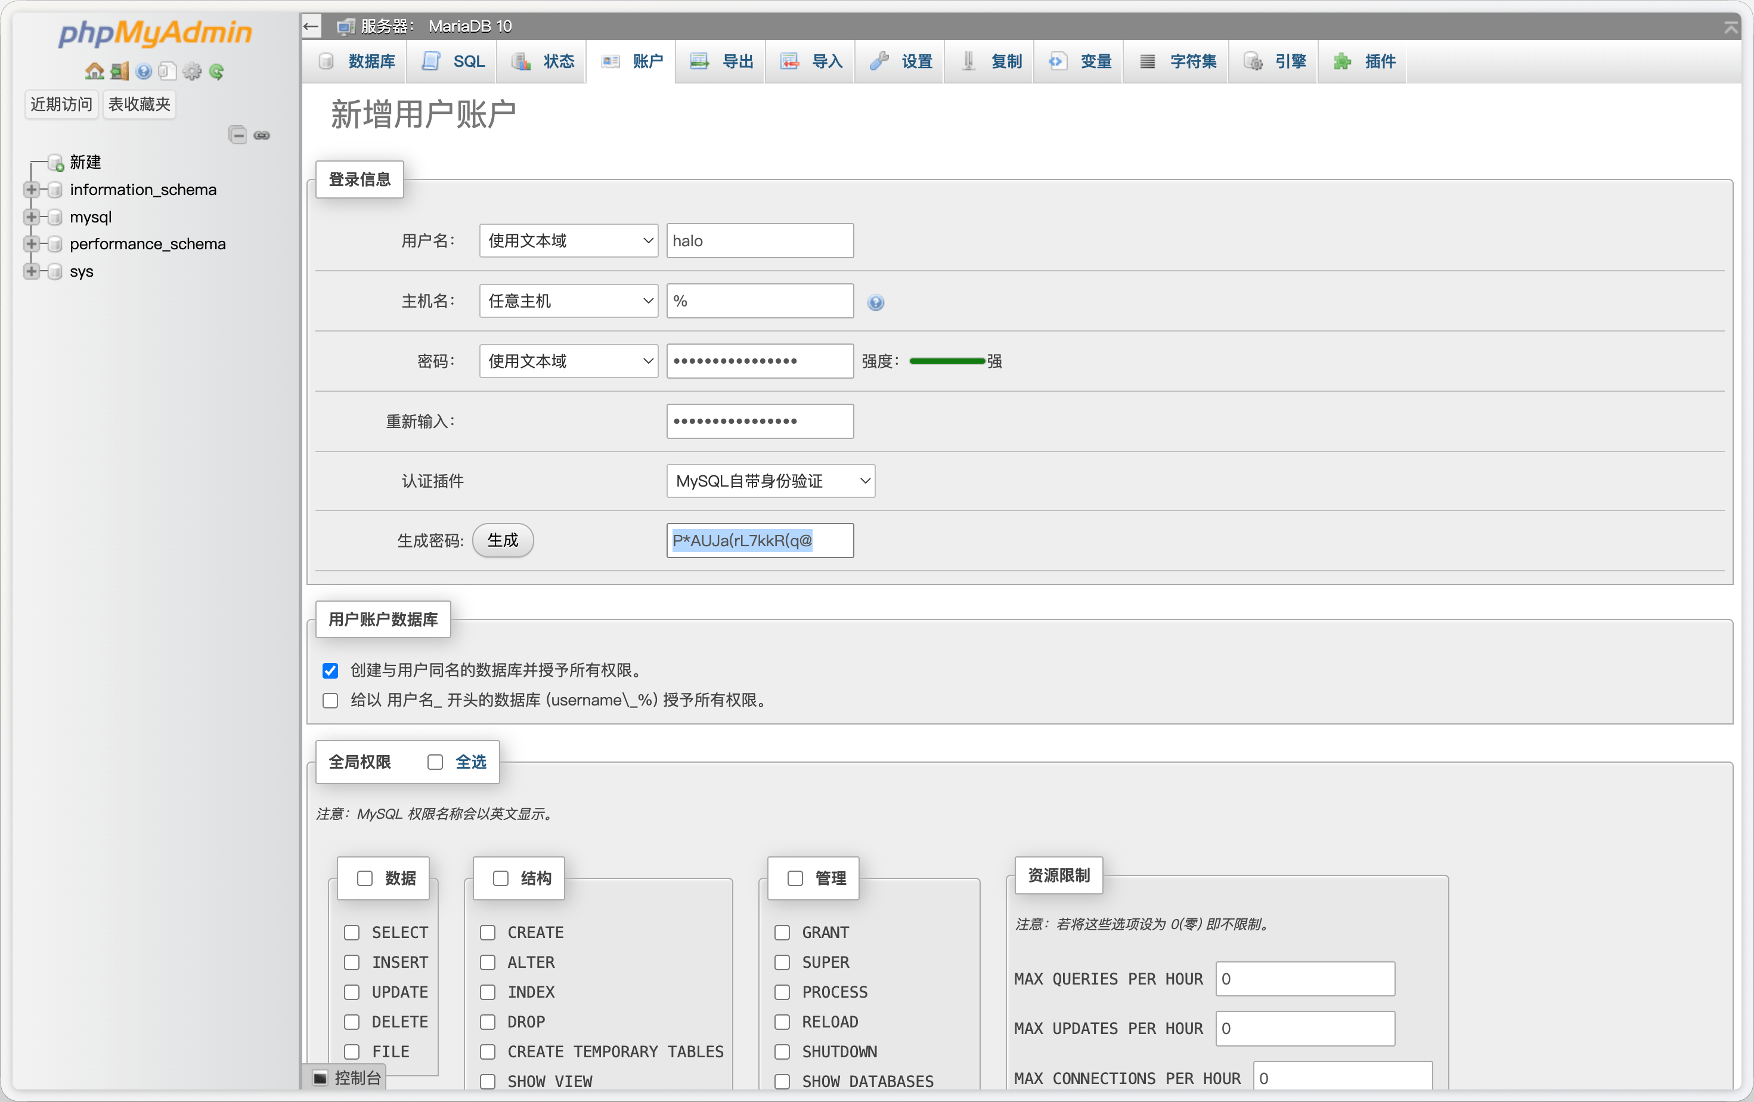The image size is (1754, 1102).
Task: Open the username type dropdown
Action: click(568, 240)
